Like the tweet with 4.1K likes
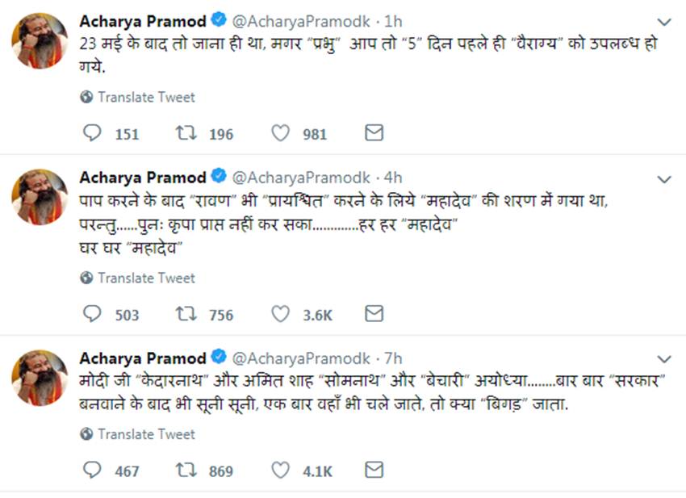The image size is (686, 498). (280, 470)
